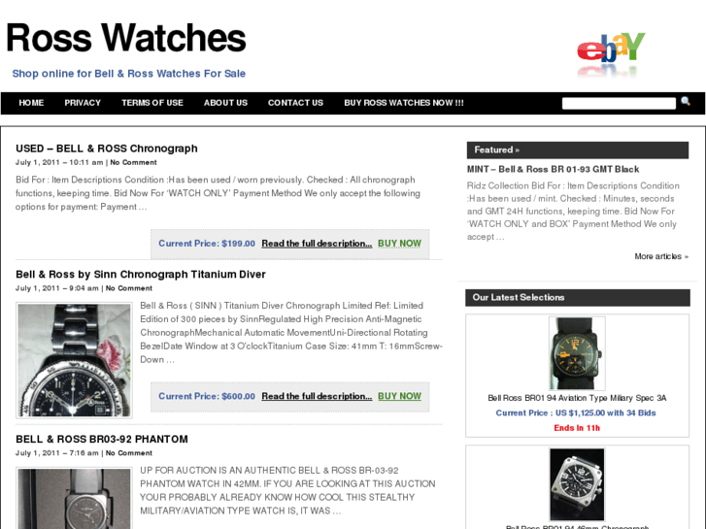706x529 pixels.
Task: Click the More articles link
Action: (x=661, y=256)
